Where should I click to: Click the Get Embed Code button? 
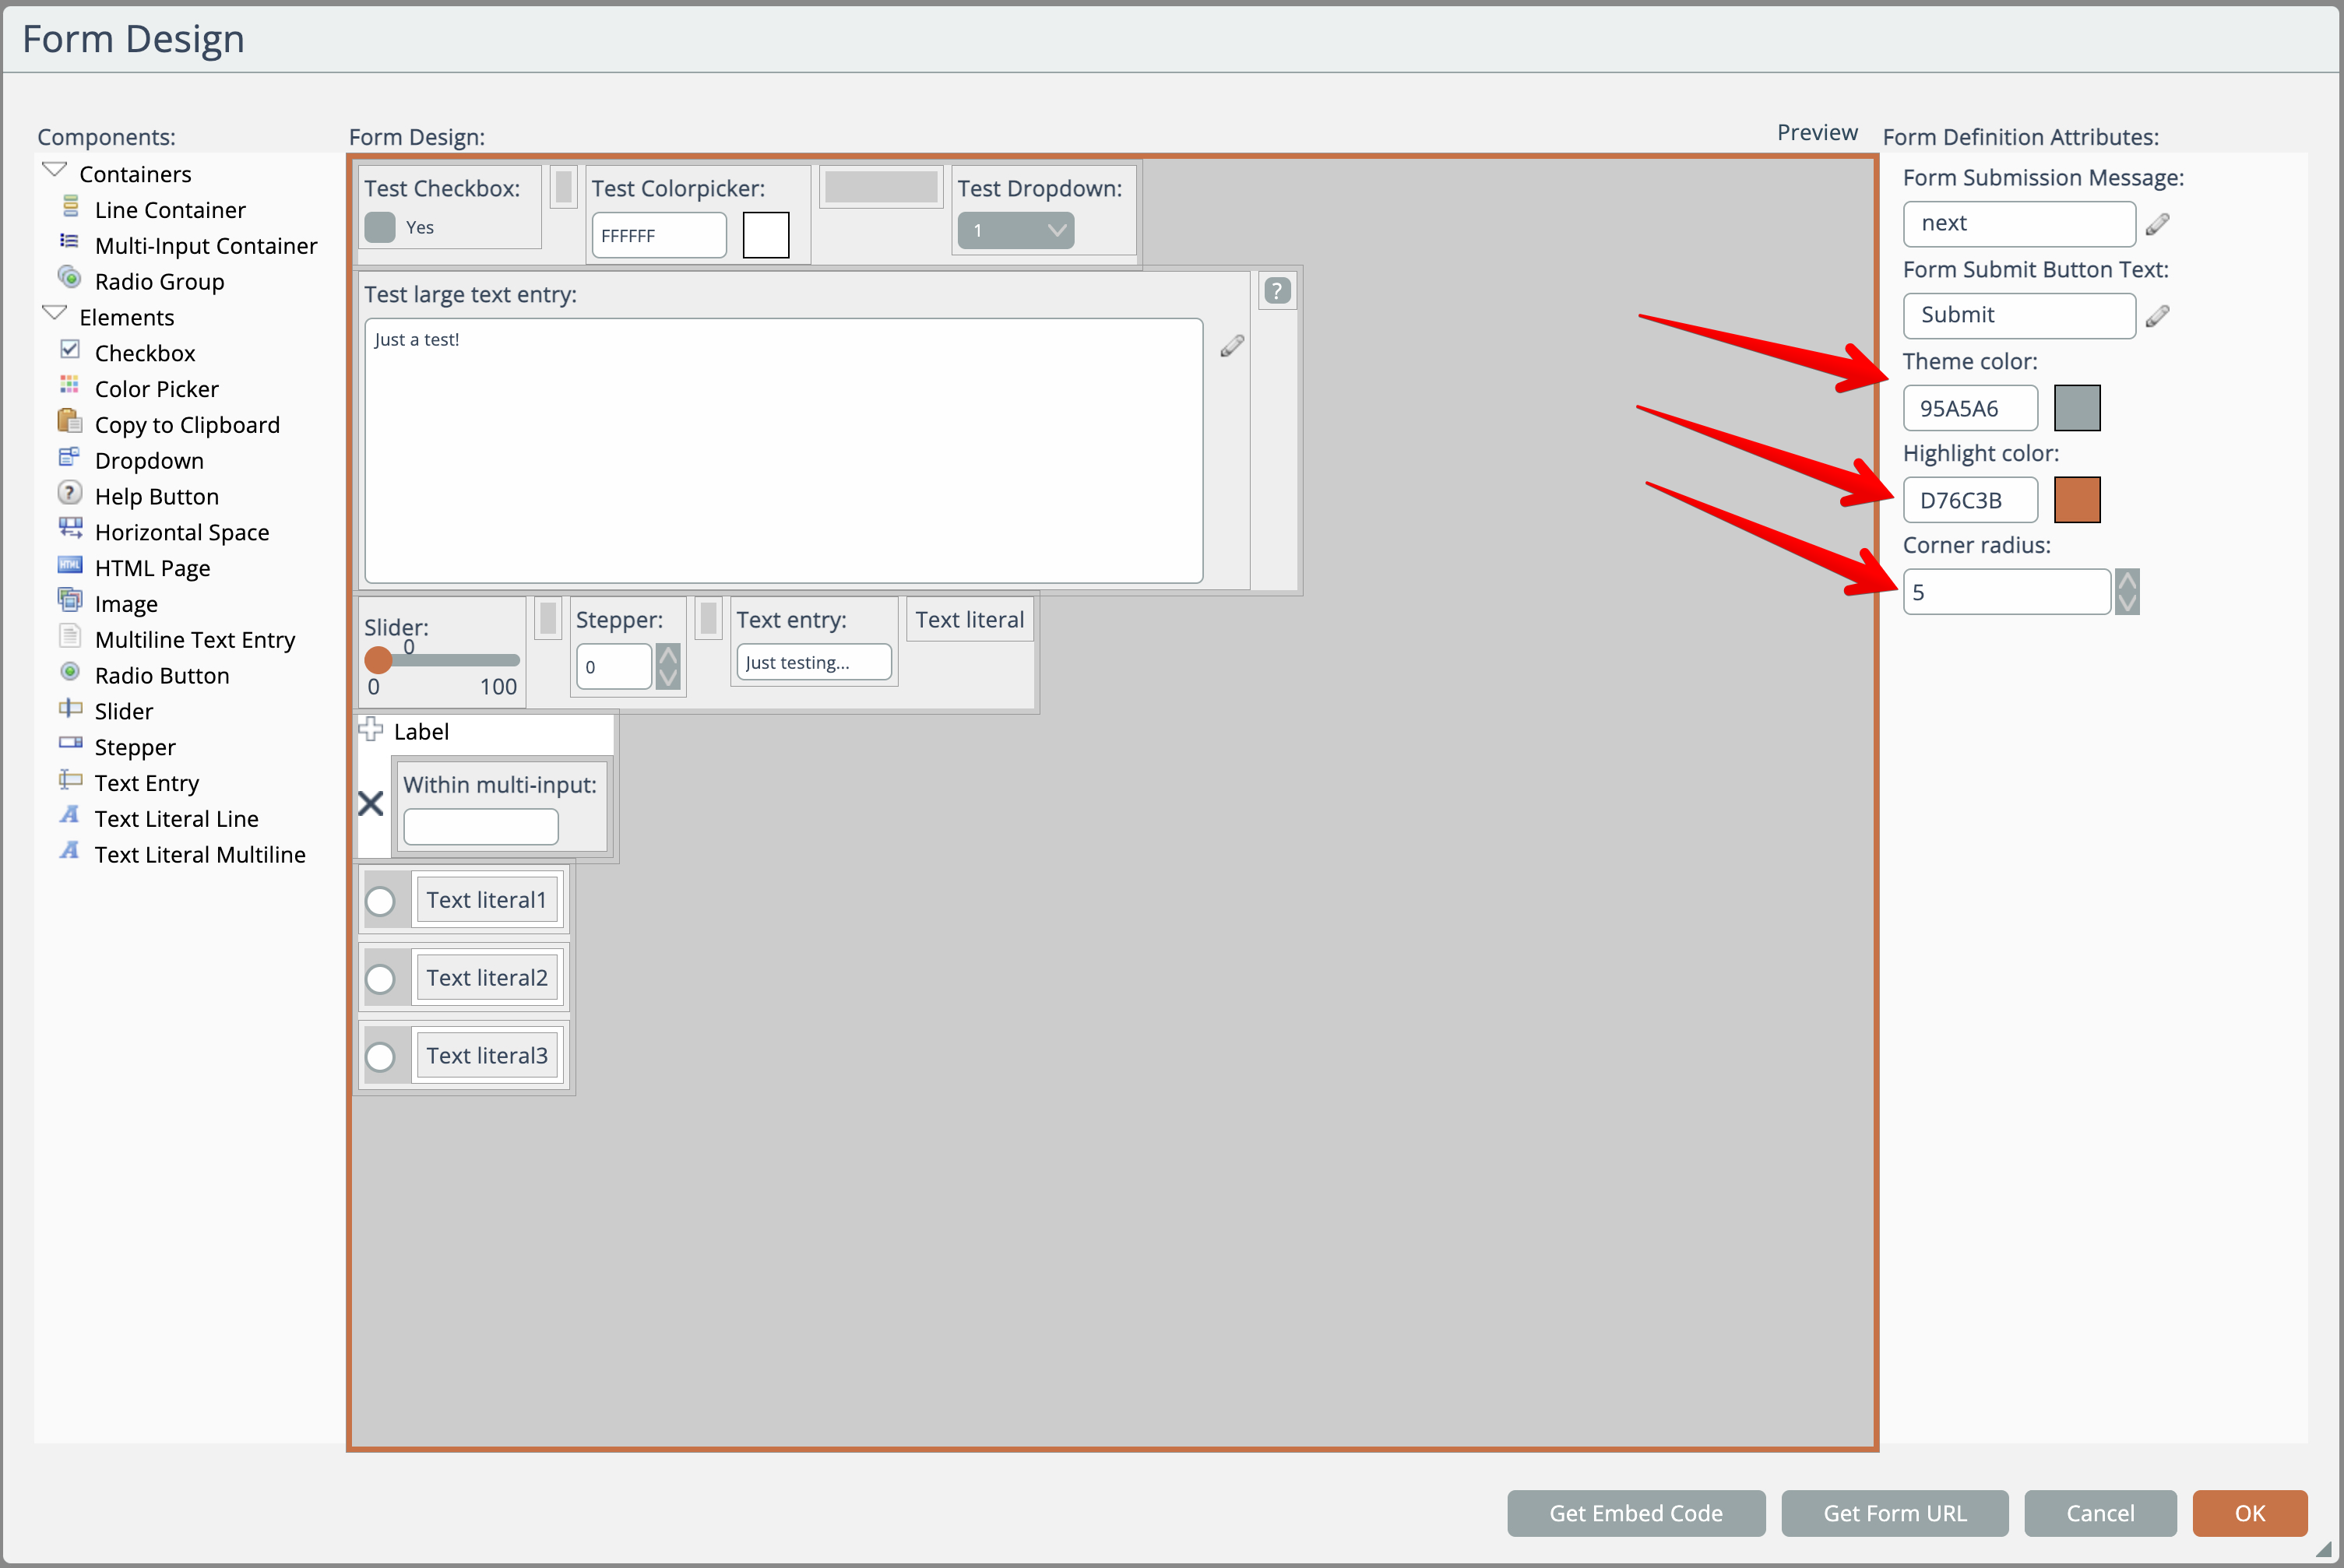point(1635,1513)
